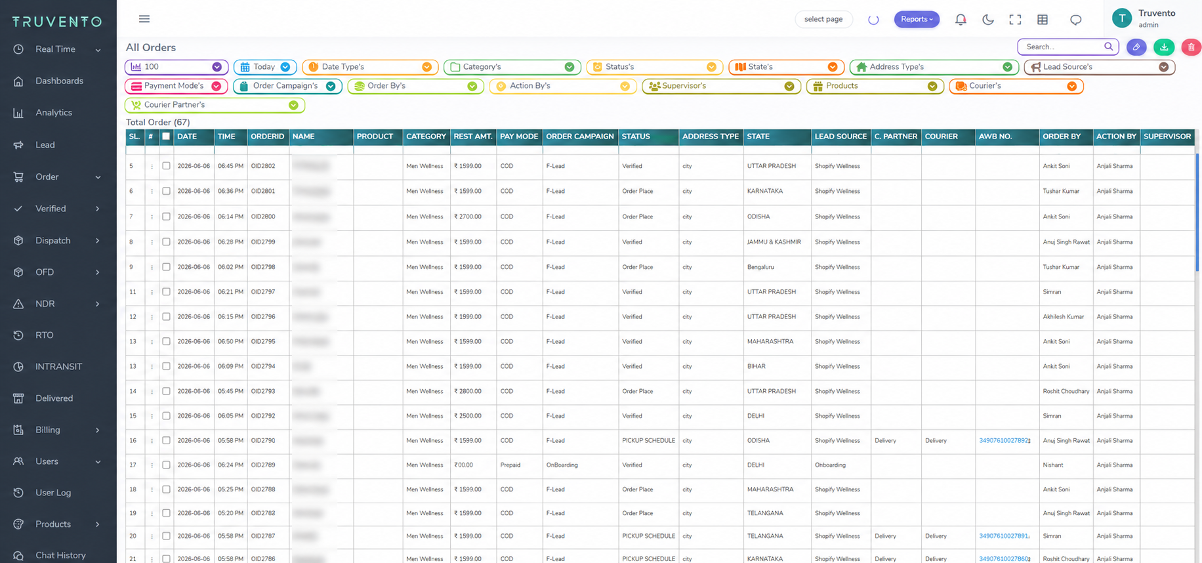Open the chat bubble icon
The width and height of the screenshot is (1202, 563).
tap(1076, 20)
